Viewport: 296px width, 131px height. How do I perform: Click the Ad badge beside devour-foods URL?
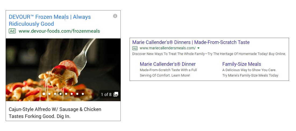(x=12, y=31)
